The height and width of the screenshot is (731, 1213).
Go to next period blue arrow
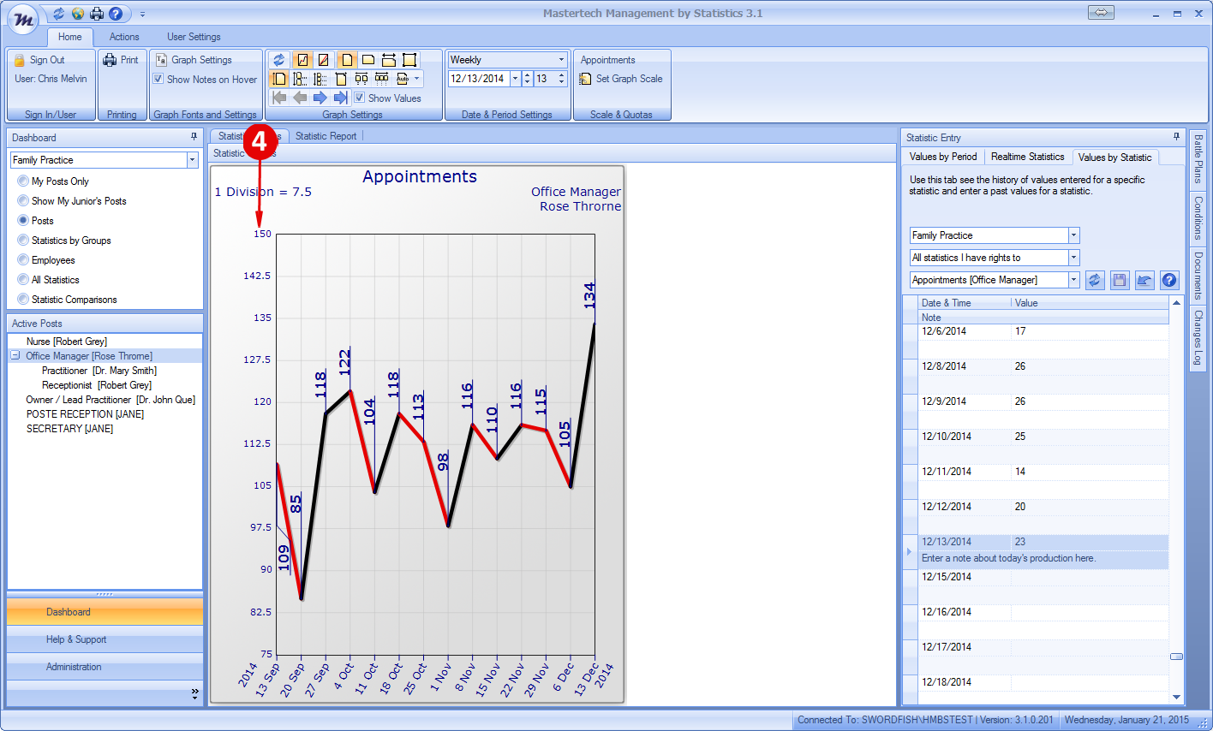(320, 98)
